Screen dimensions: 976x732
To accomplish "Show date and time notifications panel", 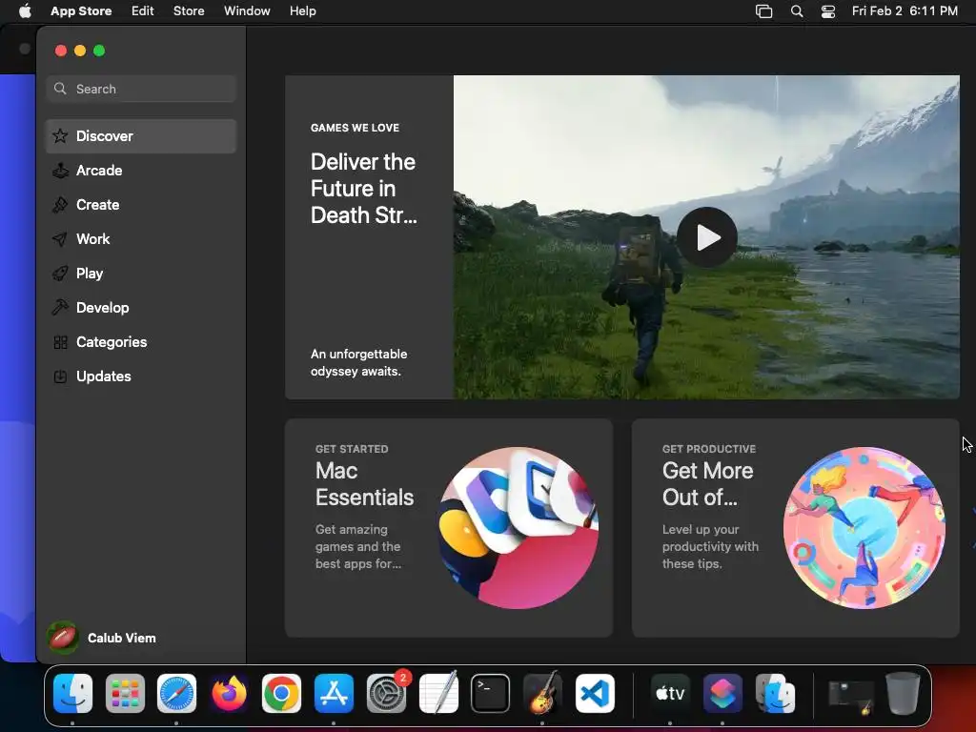I will [x=905, y=10].
